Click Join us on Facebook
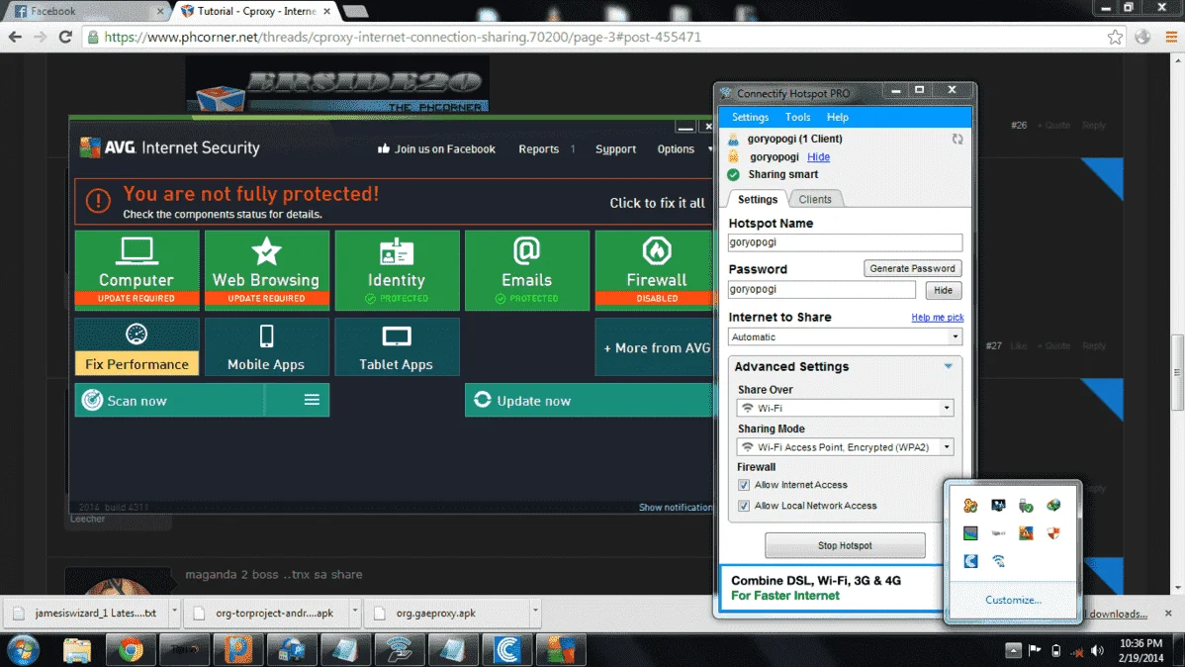This screenshot has height=667, width=1185. [x=437, y=149]
